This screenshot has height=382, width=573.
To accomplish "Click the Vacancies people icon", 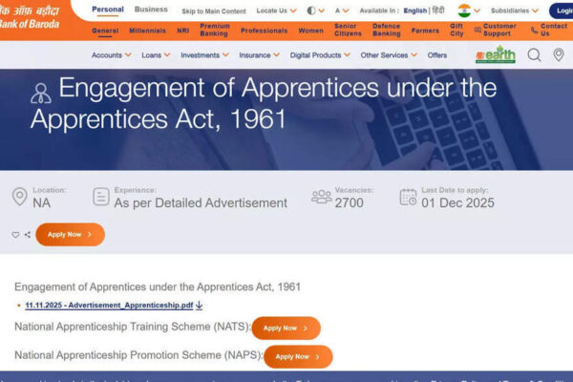I will pos(322,197).
